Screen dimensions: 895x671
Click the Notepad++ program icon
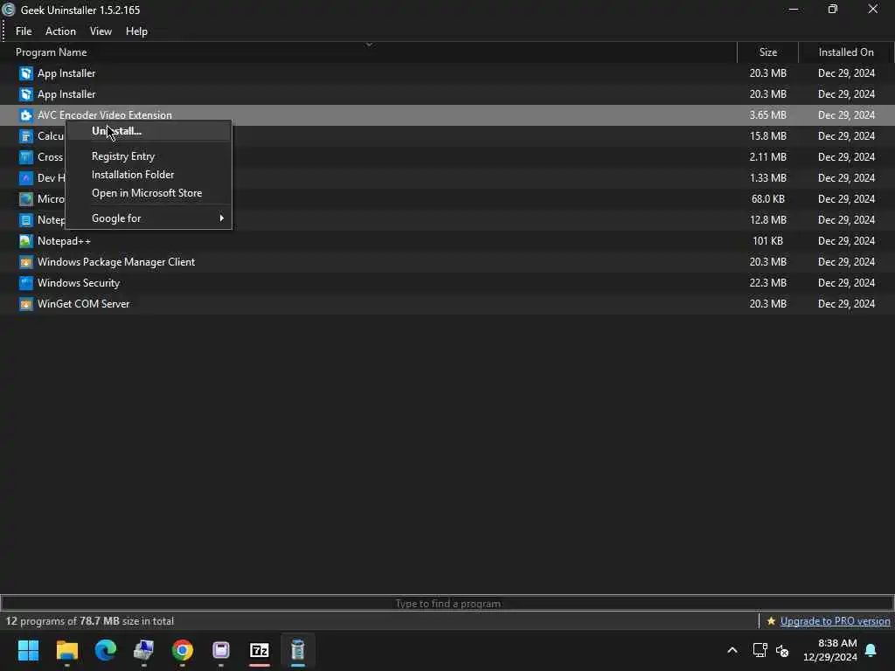[x=25, y=241]
